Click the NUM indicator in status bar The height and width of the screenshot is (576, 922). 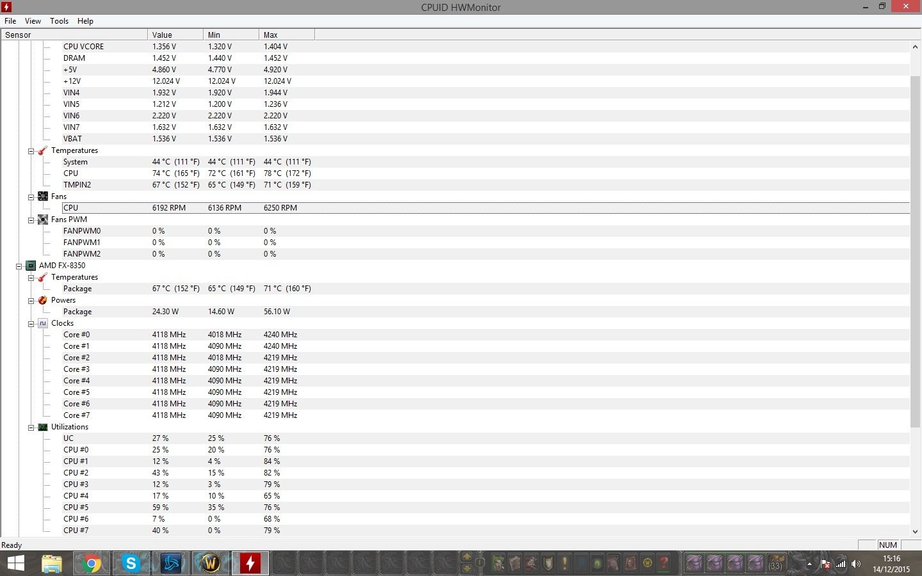coord(888,545)
